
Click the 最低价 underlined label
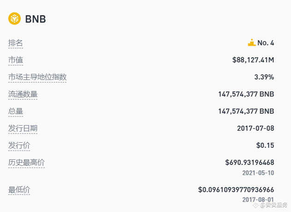click(x=19, y=190)
